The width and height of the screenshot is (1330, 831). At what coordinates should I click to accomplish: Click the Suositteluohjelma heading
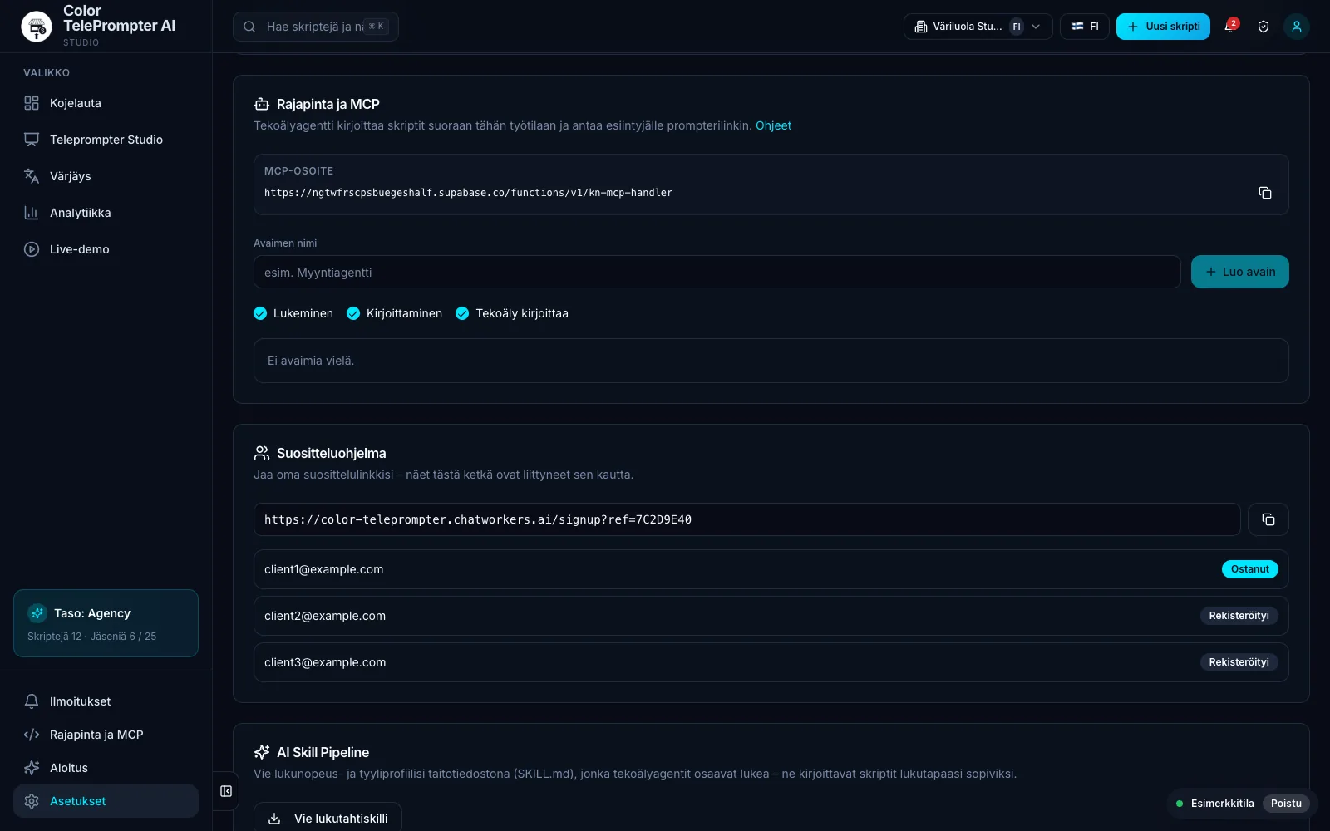332,453
